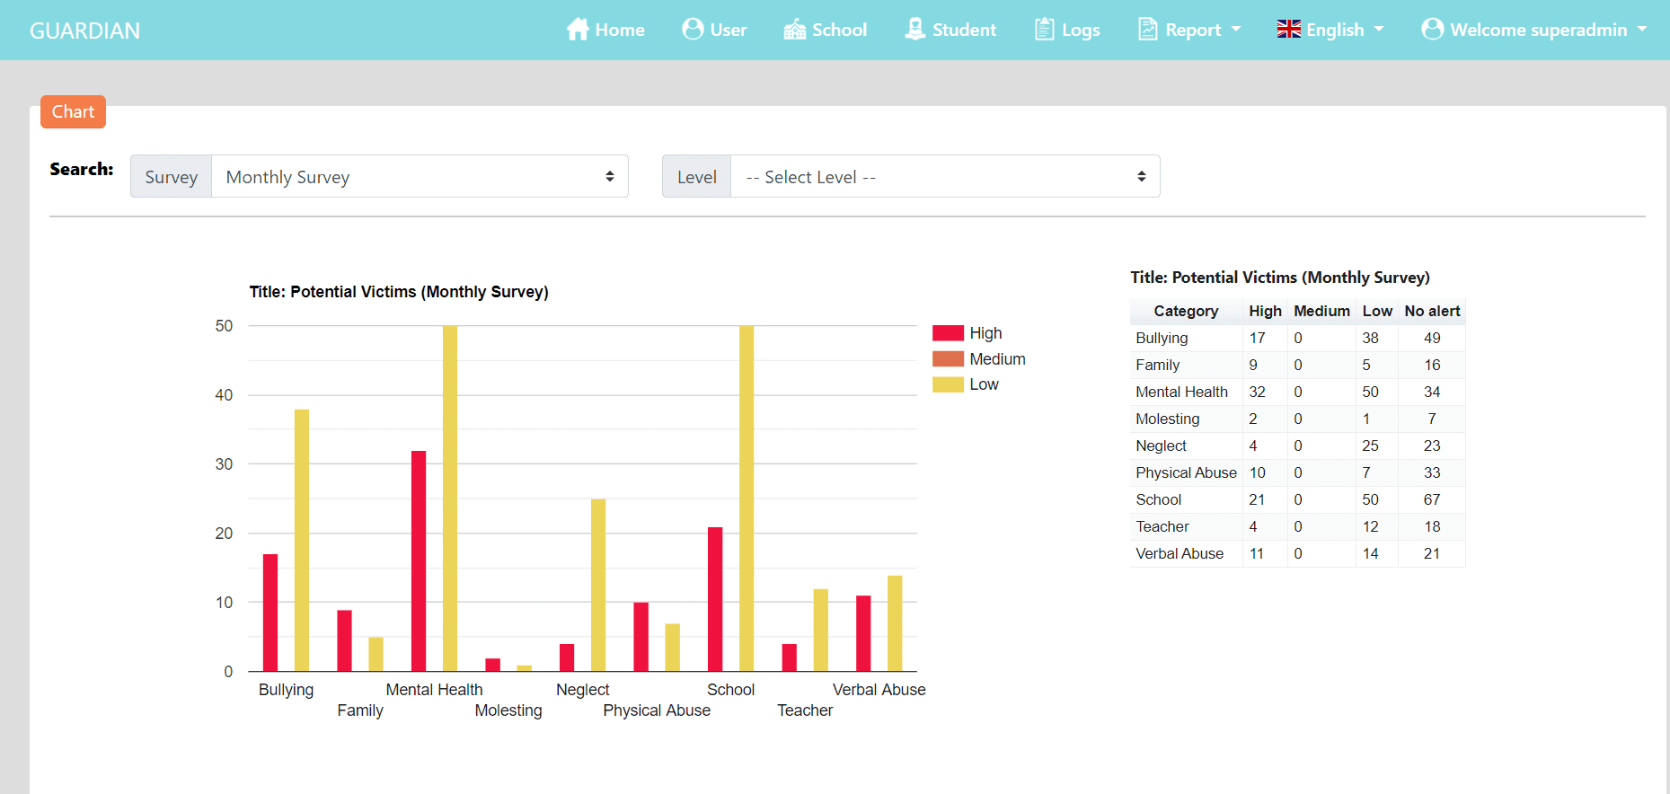1670x794 pixels.
Task: Click the School red High bar
Action: (715, 599)
